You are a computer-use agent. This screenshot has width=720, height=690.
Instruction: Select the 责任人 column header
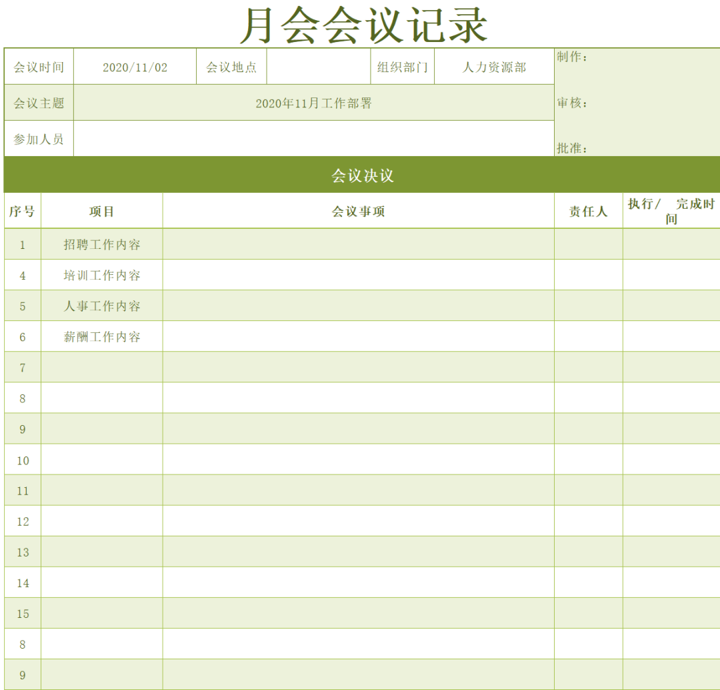click(588, 211)
